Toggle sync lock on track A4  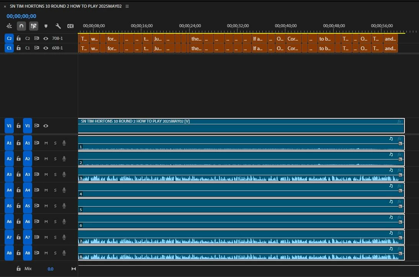click(x=37, y=190)
